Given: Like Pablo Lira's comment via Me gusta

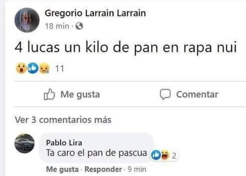Looking at the screenshot, I should (x=63, y=170).
